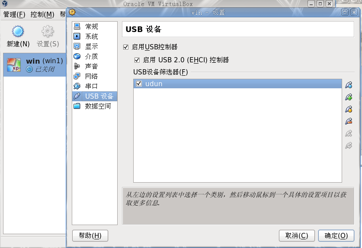Move USB filter up icon

pyautogui.click(x=349, y=133)
